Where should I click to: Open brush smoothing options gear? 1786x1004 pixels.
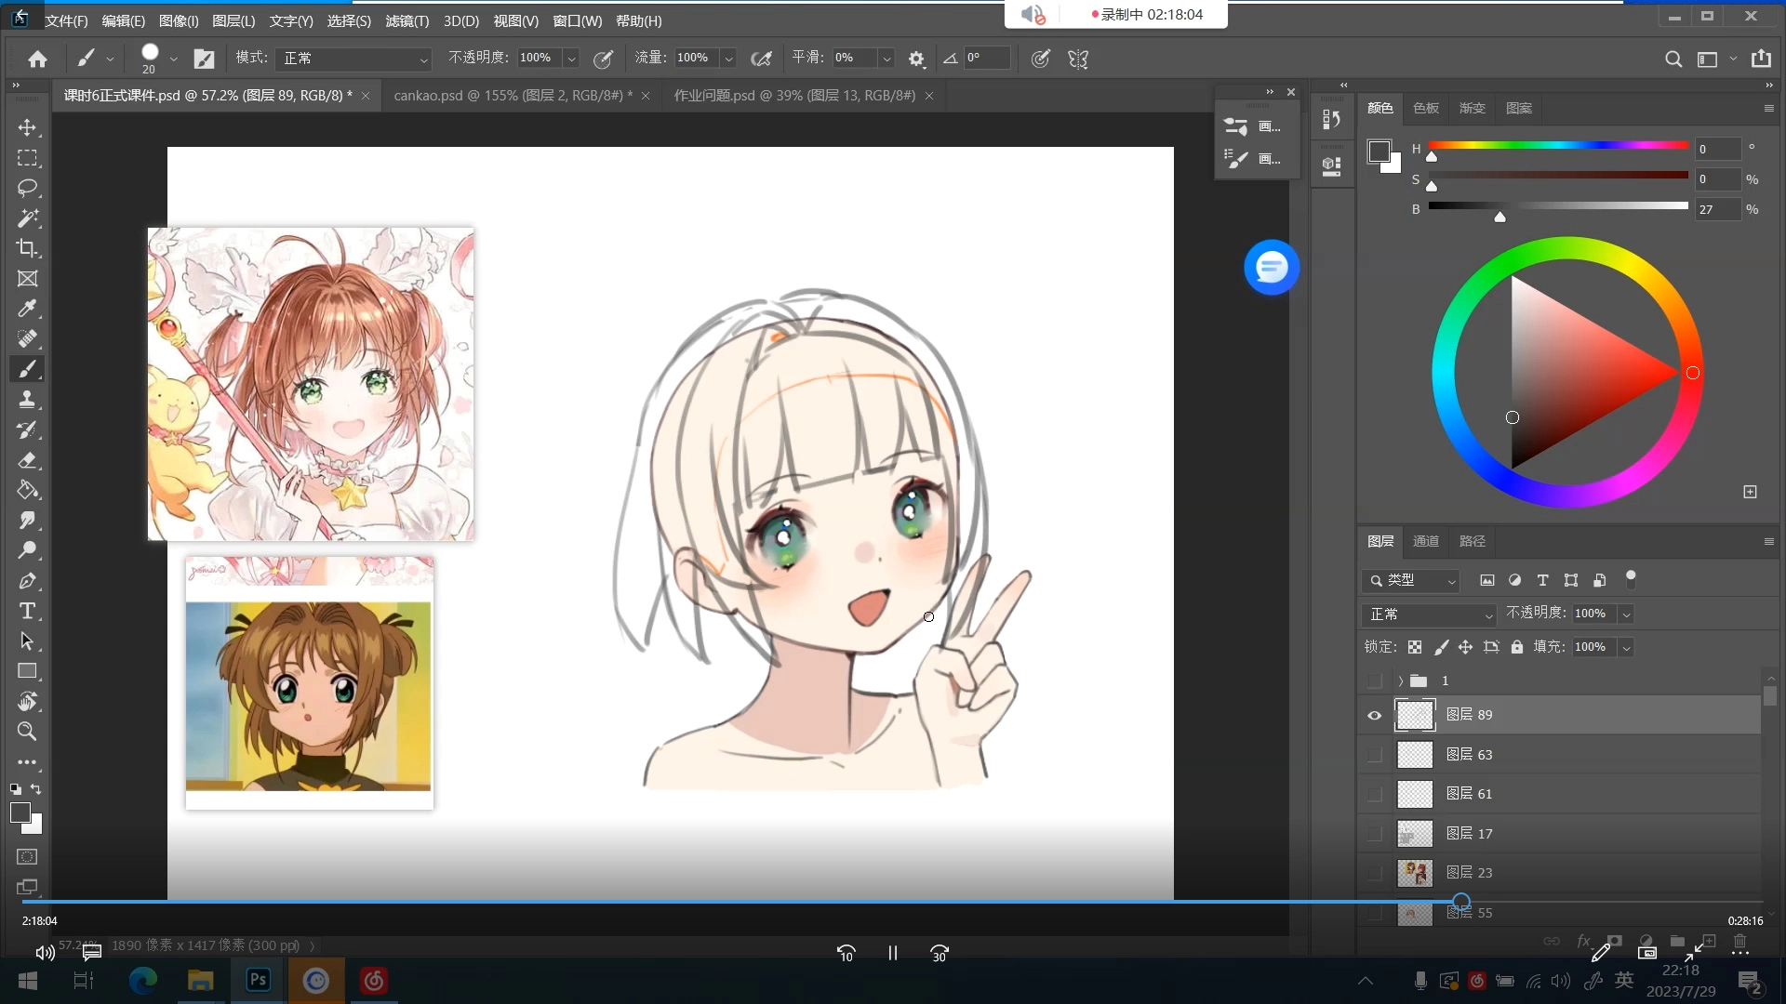tap(916, 59)
